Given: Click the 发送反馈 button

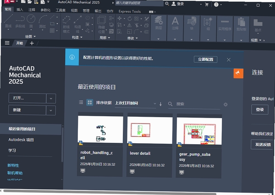Looking at the screenshot, I should click(263, 145).
